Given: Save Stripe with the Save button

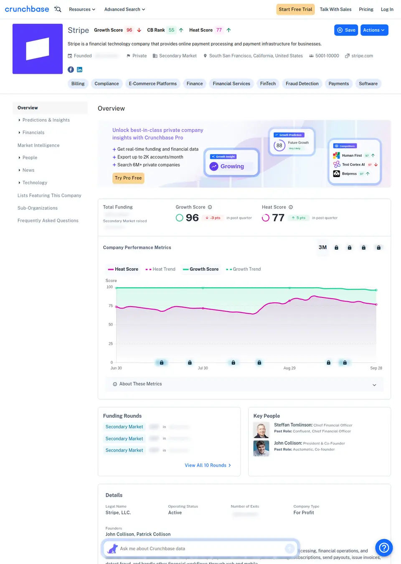Looking at the screenshot, I should tap(346, 30).
